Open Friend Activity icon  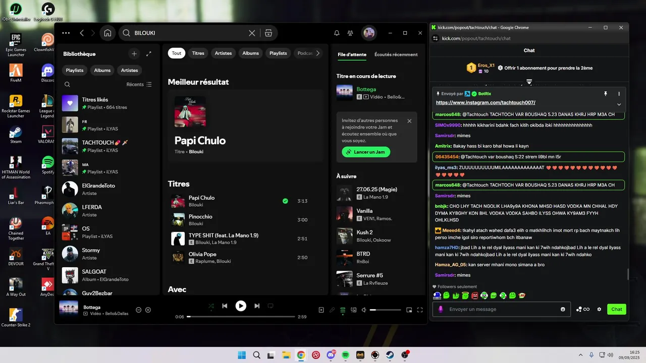click(350, 33)
